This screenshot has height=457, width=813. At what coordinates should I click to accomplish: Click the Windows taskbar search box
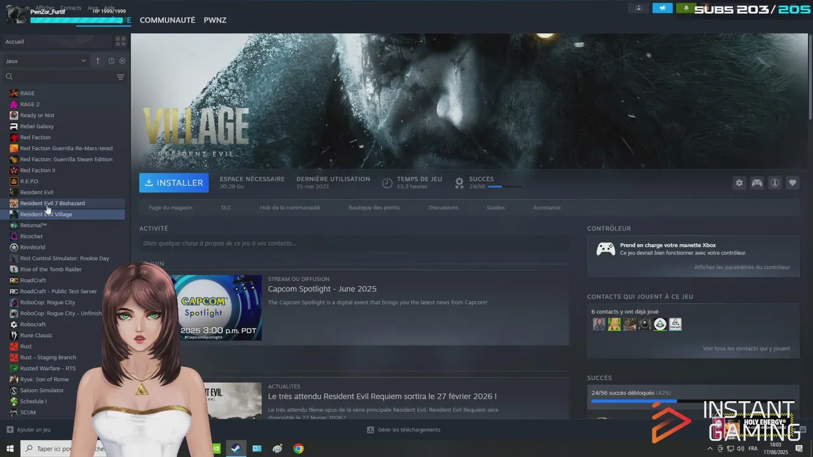[x=64, y=449]
